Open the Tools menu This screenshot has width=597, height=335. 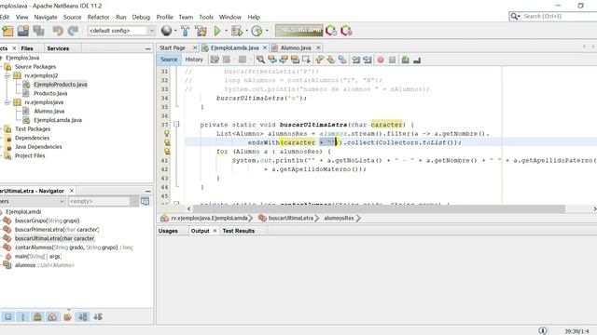(206, 17)
